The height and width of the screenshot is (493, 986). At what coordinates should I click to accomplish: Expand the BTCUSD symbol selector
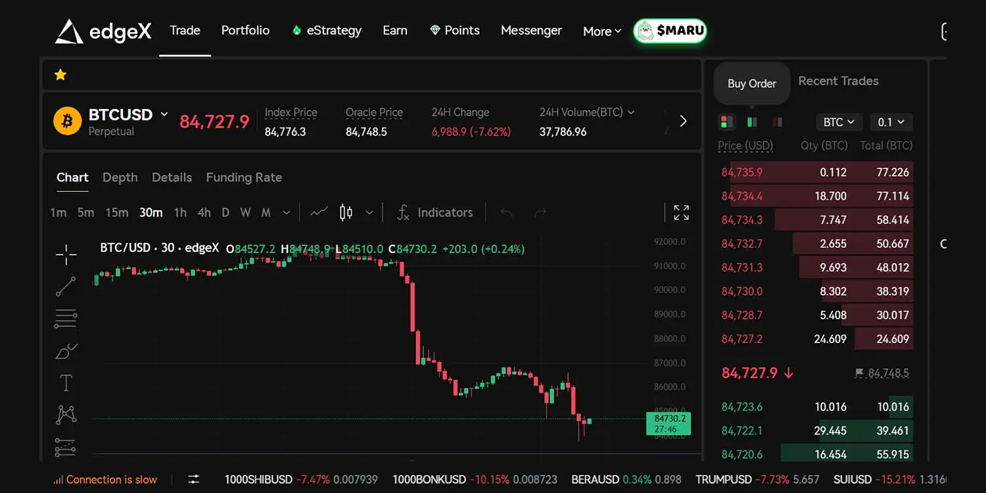pyautogui.click(x=163, y=114)
